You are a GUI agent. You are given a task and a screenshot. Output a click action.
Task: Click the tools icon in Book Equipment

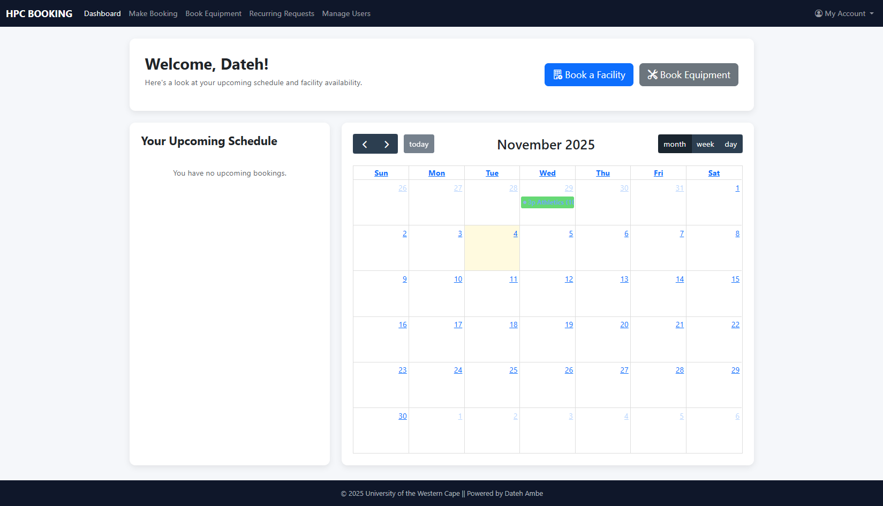tap(652, 75)
